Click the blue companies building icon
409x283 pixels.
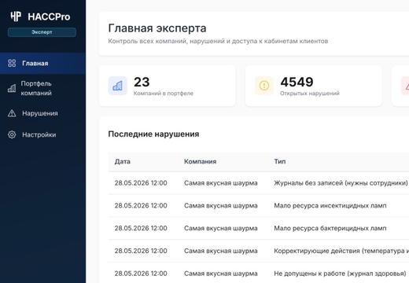click(x=118, y=86)
